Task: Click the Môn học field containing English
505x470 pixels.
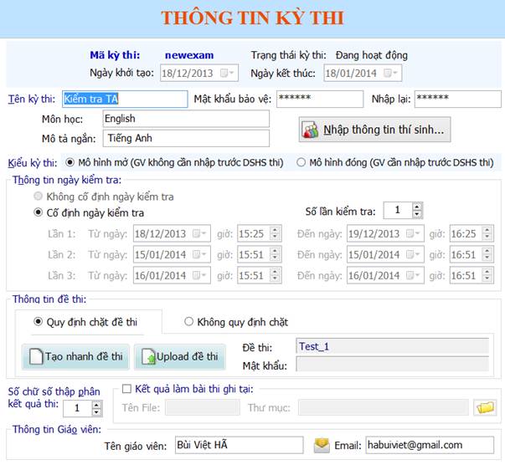Action: 186,119
